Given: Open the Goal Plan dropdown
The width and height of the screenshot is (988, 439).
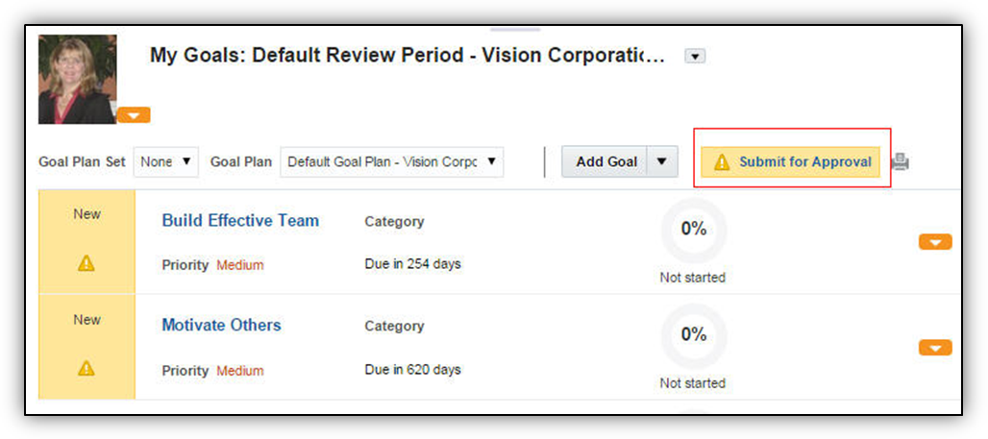Looking at the screenshot, I should (x=391, y=161).
